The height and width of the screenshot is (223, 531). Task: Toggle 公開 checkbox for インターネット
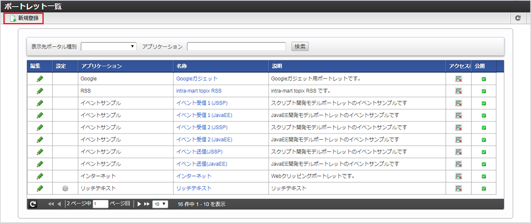point(484,176)
